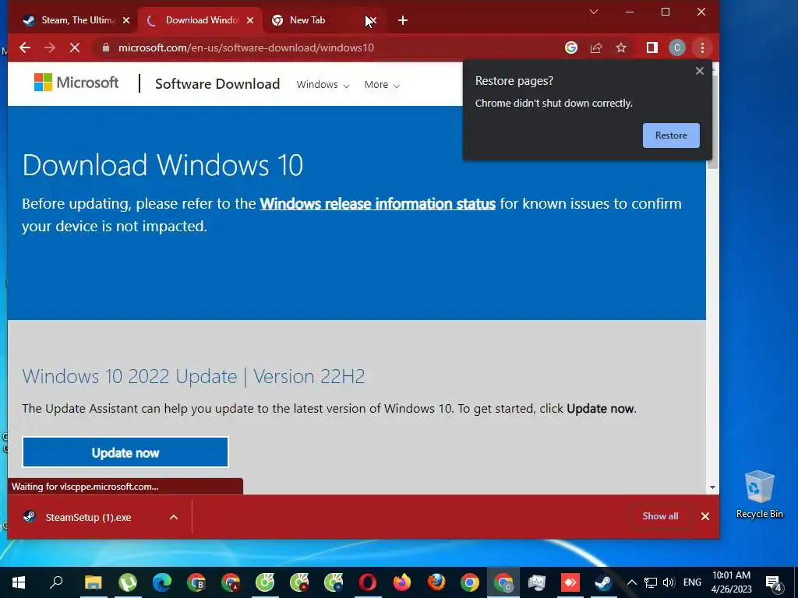This screenshot has width=798, height=598.
Task: Click the ENG language indicator
Action: click(x=692, y=582)
